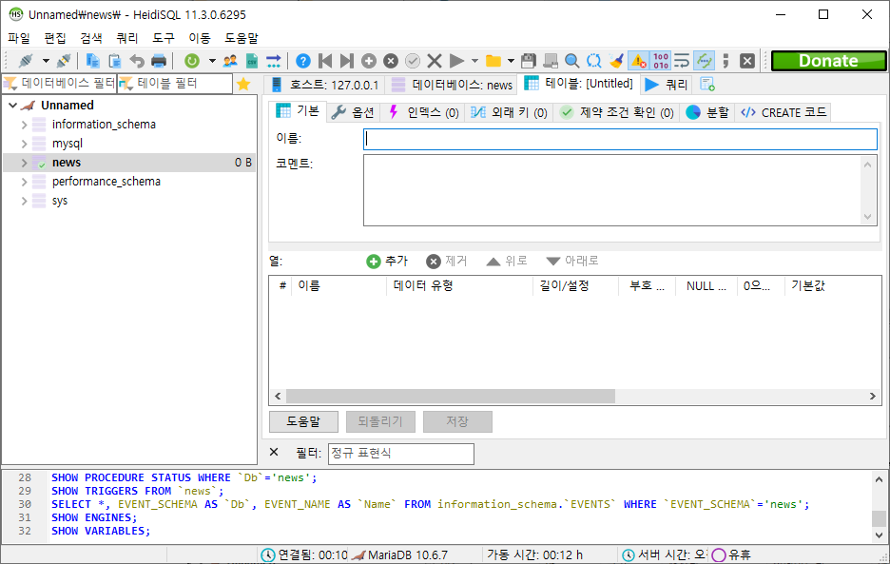Click the Undo arrow icon

137,61
